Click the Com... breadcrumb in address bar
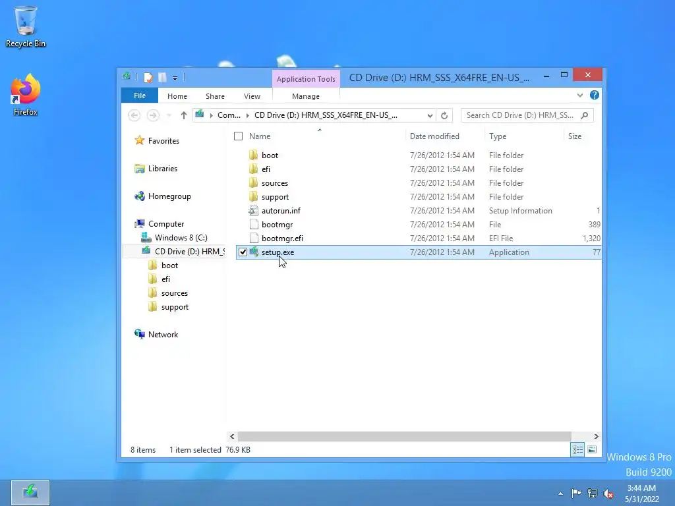Image resolution: width=675 pixels, height=506 pixels. 229,115
